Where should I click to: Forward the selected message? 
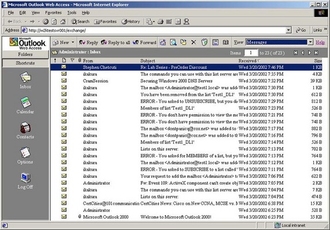[145, 42]
